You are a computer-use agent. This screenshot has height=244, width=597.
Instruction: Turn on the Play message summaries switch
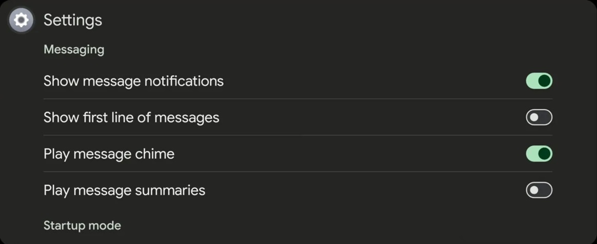(539, 190)
